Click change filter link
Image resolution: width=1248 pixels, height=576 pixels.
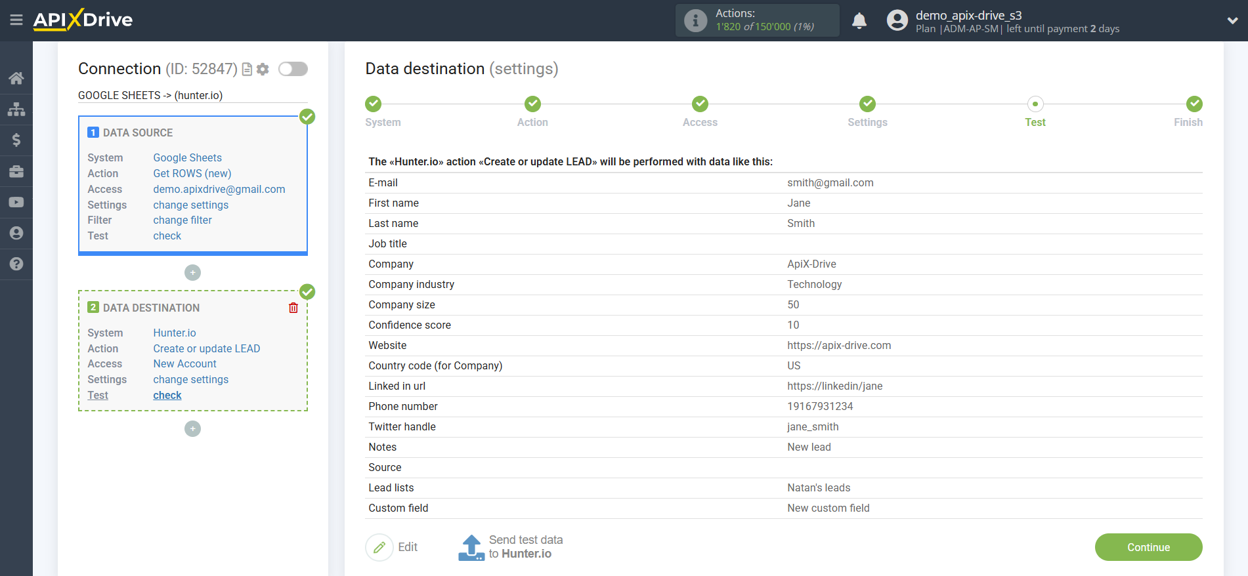182,220
